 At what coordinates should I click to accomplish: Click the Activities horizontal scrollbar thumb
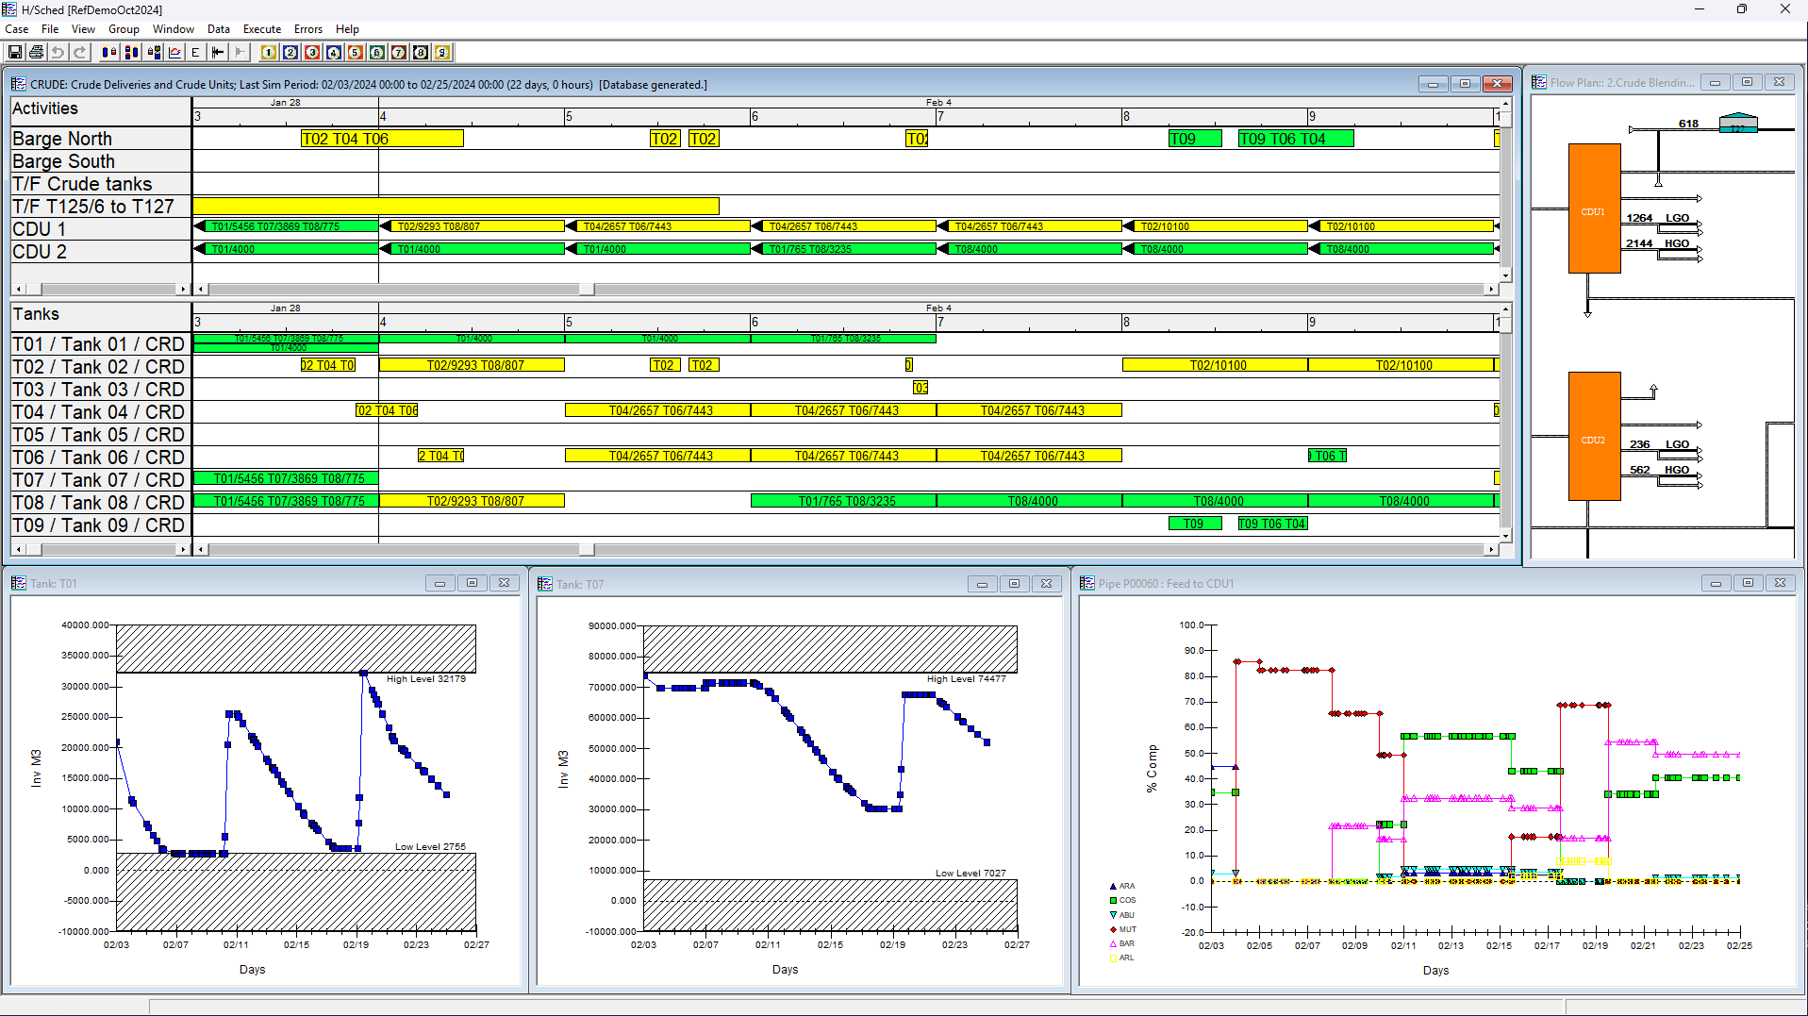point(587,289)
